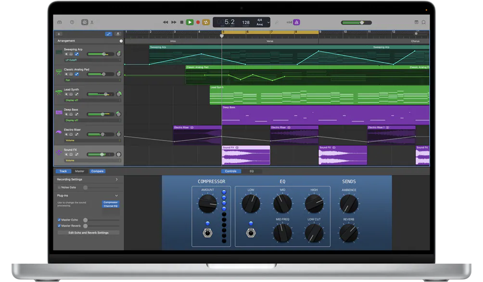Toggle the yellow Cycle loop button
483x282 pixels.
coord(206,22)
